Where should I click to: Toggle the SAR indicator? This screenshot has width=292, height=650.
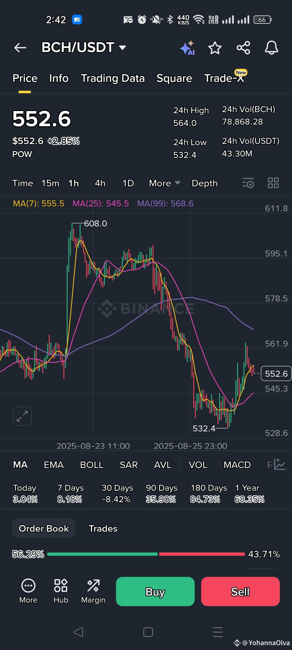pos(129,465)
